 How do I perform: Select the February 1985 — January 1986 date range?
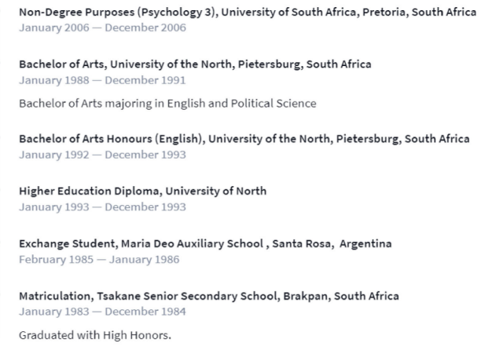(x=99, y=259)
